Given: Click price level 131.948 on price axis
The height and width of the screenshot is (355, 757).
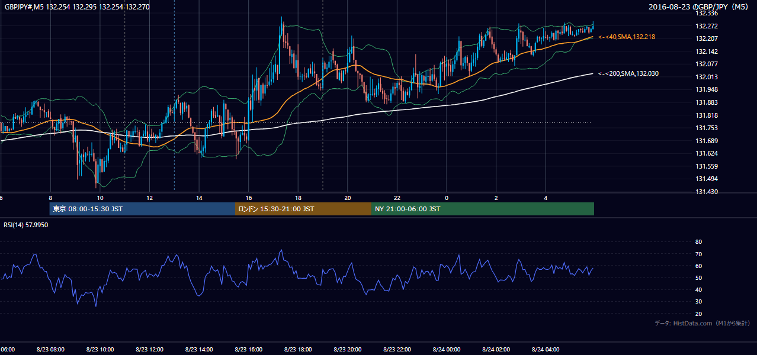Looking at the screenshot, I should pyautogui.click(x=706, y=90).
